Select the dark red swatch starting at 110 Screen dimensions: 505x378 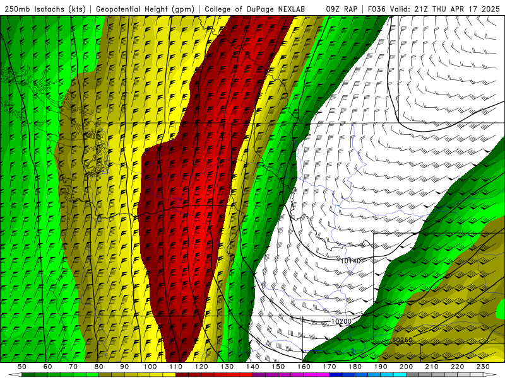pyautogui.click(x=182, y=375)
